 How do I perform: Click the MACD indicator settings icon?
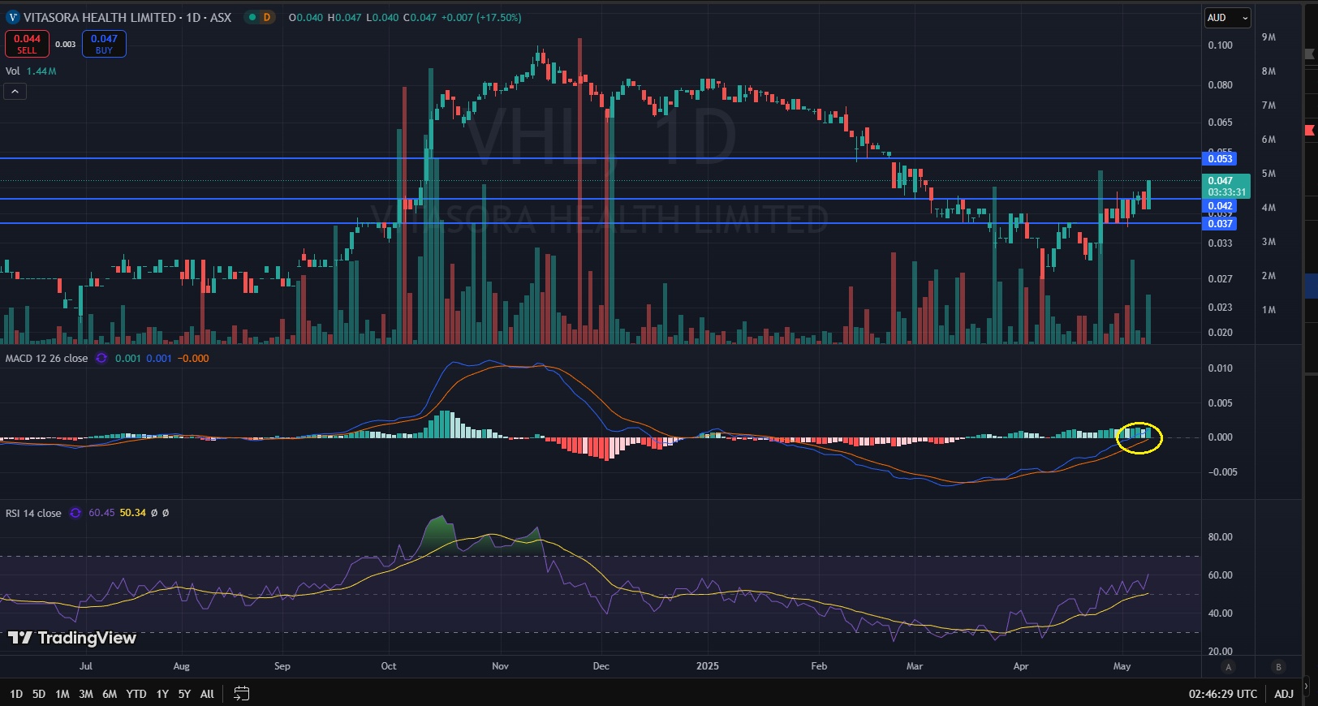pyautogui.click(x=101, y=358)
